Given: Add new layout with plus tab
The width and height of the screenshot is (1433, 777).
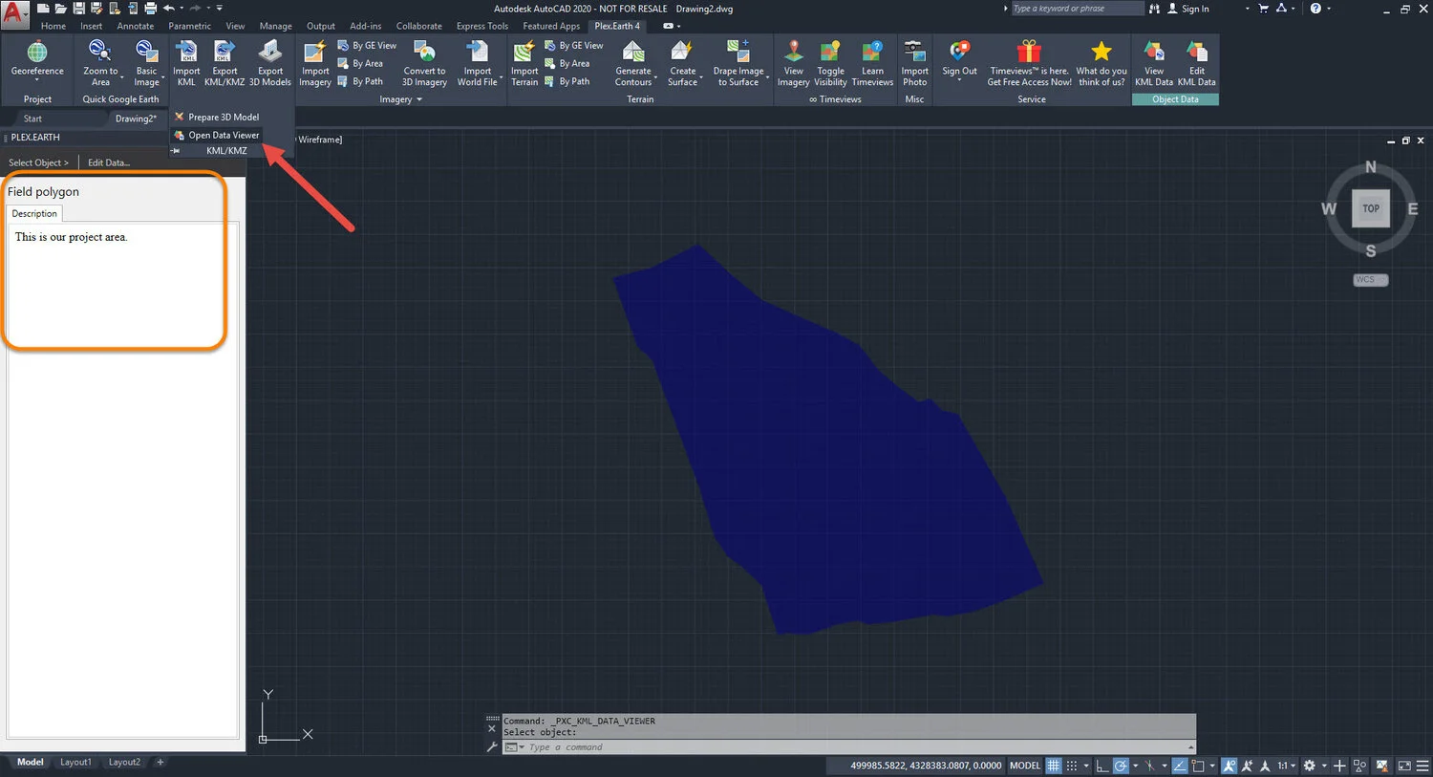Looking at the screenshot, I should coord(160,762).
